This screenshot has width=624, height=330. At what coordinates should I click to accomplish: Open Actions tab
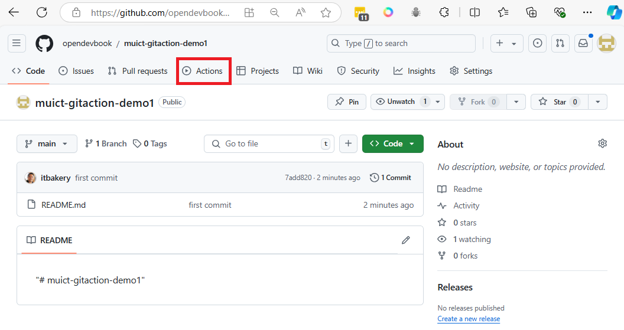tap(203, 71)
